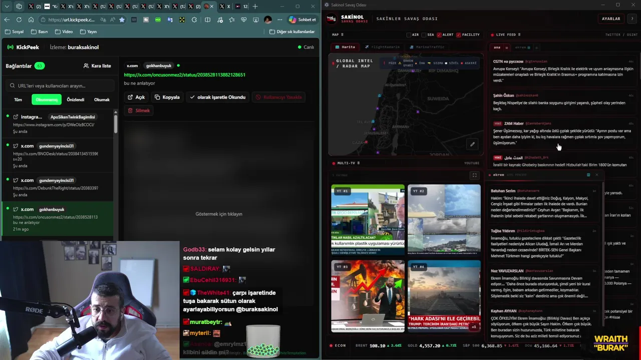Image resolution: width=641 pixels, height=360 pixels.
Task: Open the Basın bookmarks folder
Action: tap(39, 31)
